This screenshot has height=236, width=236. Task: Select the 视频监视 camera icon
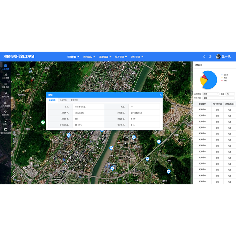5,112
